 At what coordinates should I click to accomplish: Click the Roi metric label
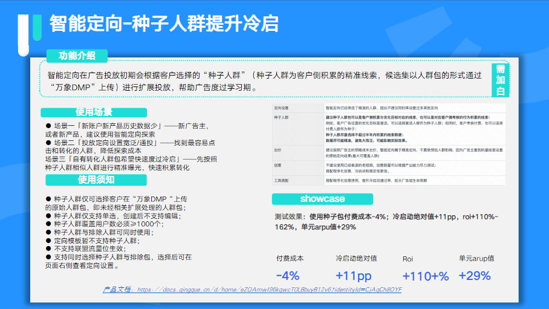(408, 259)
